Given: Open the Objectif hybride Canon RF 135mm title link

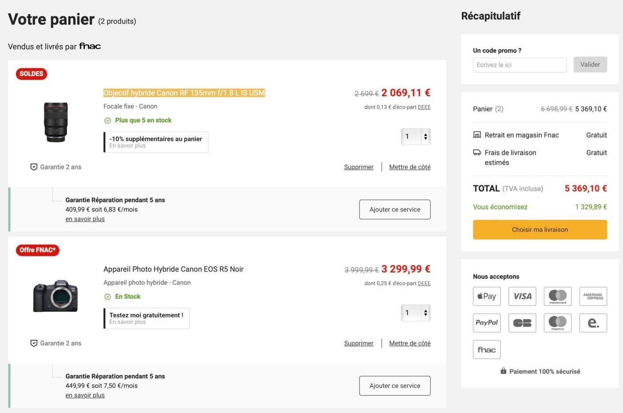Looking at the screenshot, I should [x=184, y=93].
